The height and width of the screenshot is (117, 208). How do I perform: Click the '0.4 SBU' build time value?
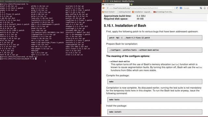tap(141, 16)
